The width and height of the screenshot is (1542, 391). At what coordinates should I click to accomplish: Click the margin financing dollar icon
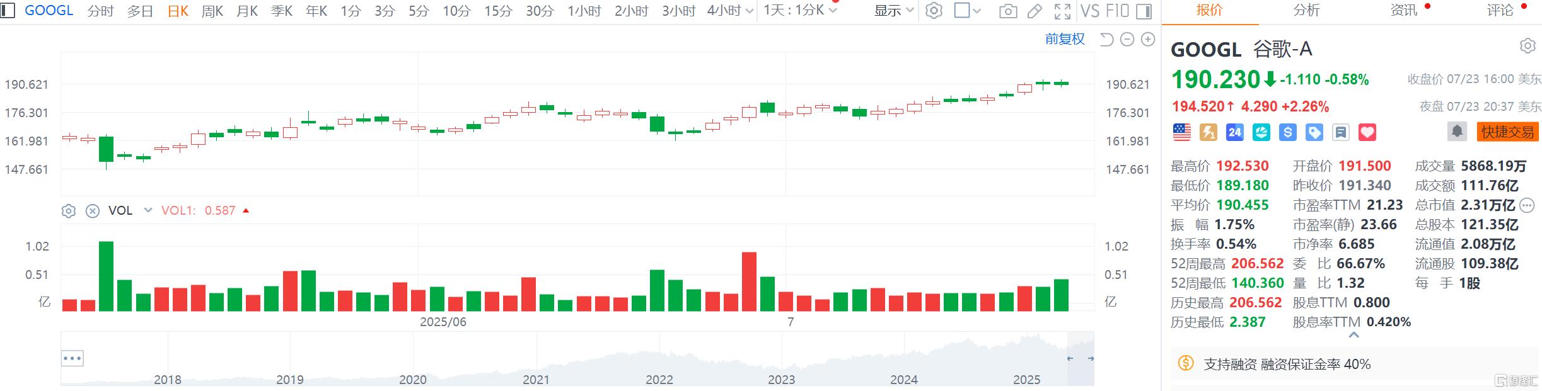click(1186, 363)
